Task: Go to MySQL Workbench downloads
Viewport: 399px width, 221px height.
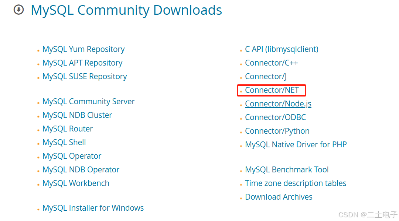Action: (x=76, y=183)
